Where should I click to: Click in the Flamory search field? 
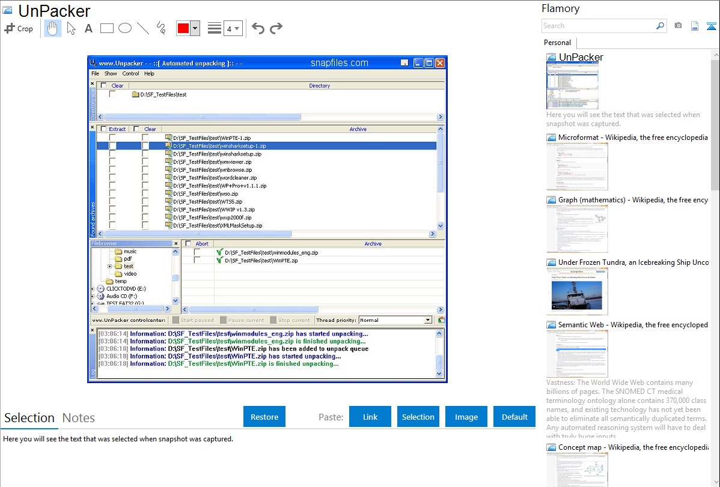click(598, 26)
